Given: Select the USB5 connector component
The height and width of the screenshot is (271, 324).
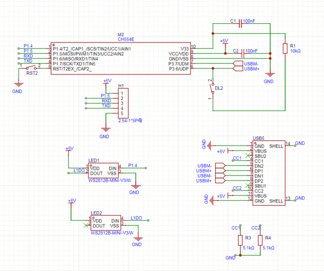Looking at the screenshot, I should (269, 173).
